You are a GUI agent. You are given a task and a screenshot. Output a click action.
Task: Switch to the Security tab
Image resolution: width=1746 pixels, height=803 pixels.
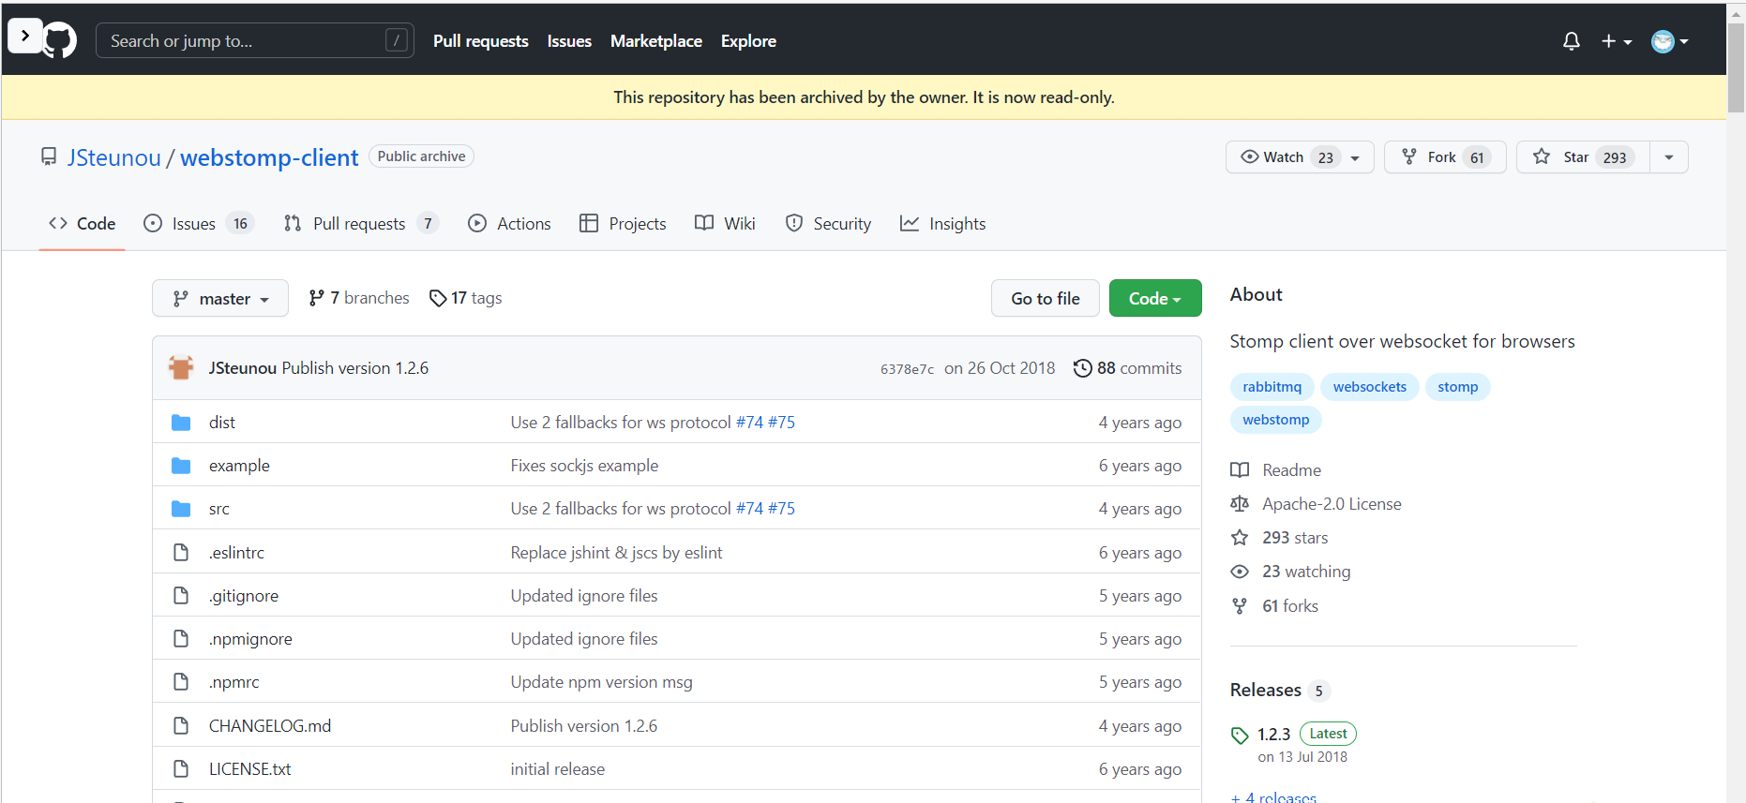pos(828,224)
